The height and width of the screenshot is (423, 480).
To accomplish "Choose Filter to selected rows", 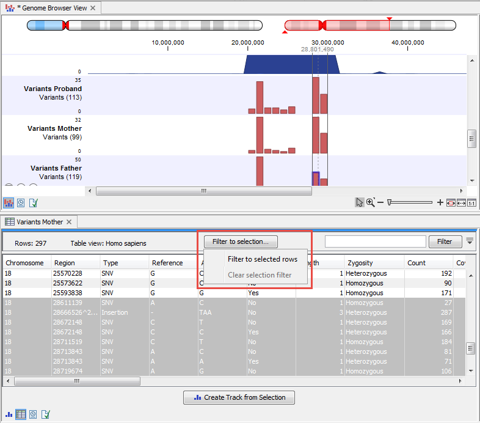I will pyautogui.click(x=263, y=259).
